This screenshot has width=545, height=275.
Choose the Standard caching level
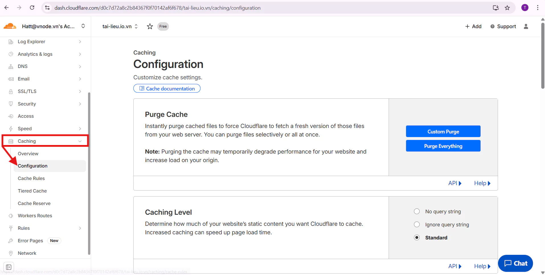[x=417, y=237]
